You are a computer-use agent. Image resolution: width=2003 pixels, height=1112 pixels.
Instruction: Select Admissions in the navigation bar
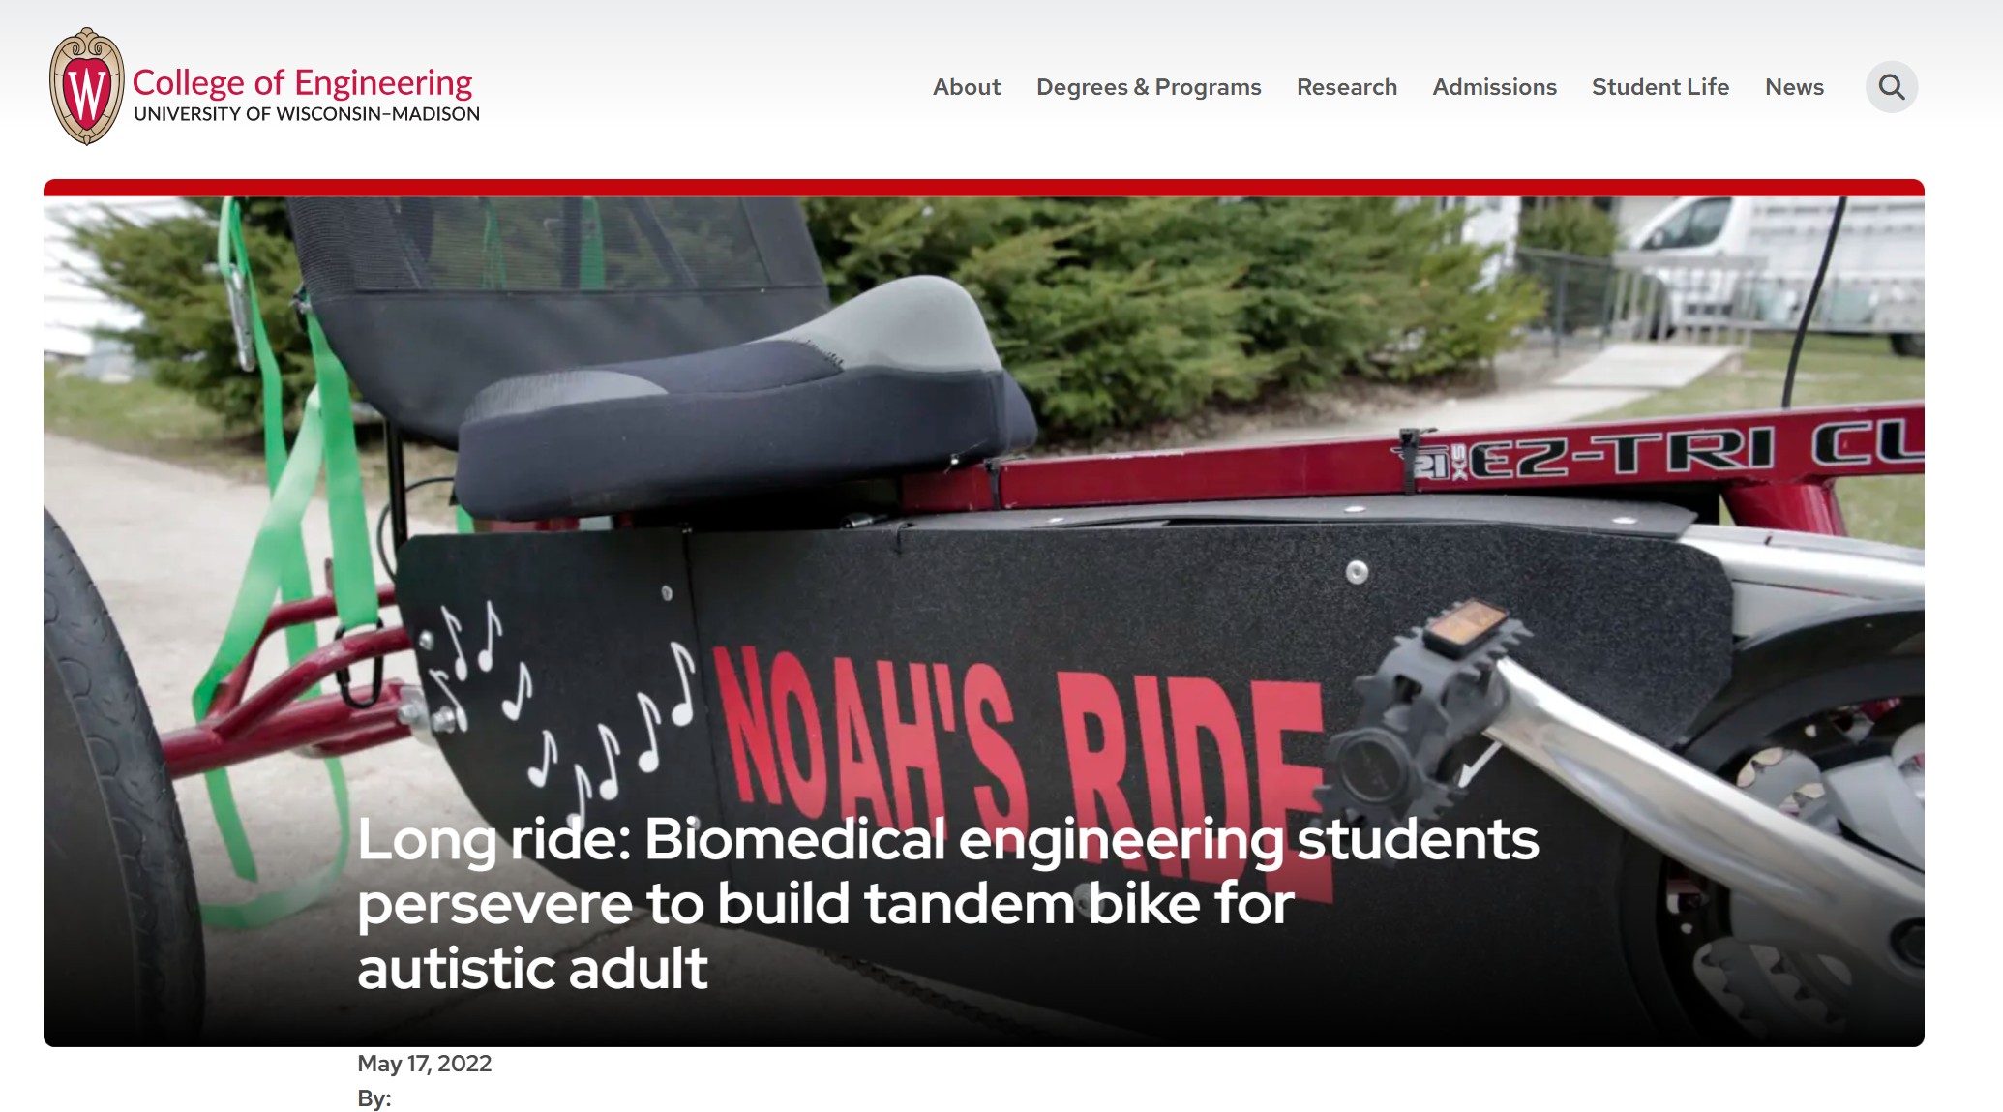(x=1494, y=87)
